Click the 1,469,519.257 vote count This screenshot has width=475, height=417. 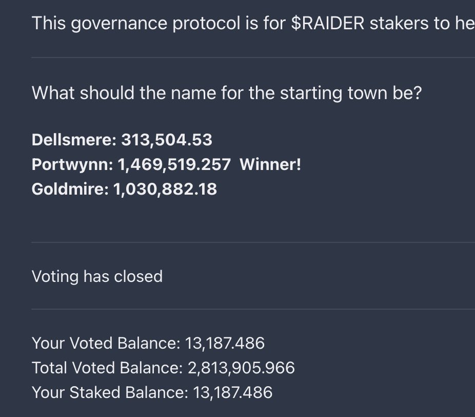pos(174,165)
